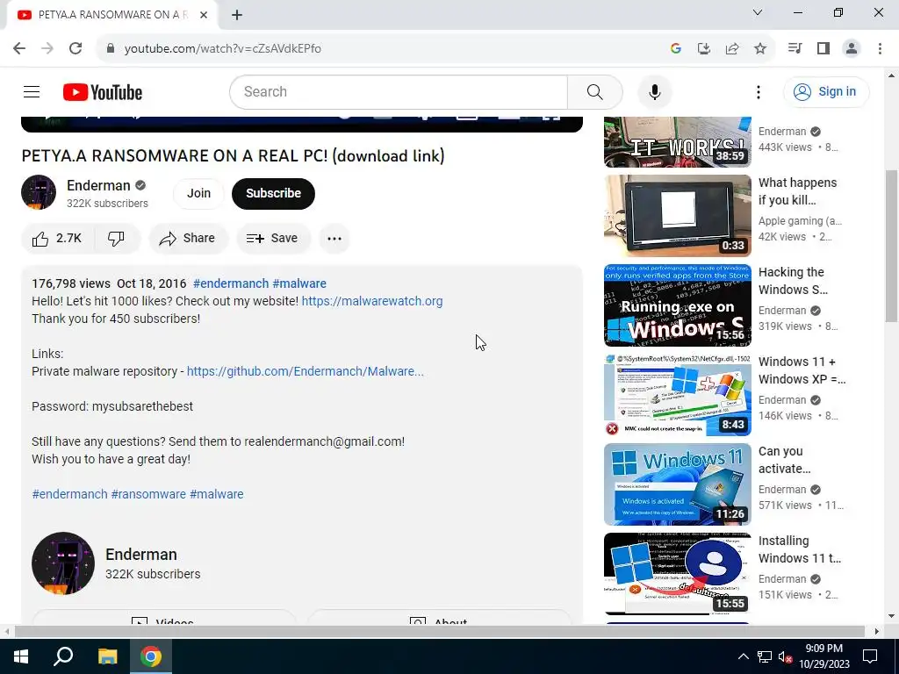Image resolution: width=899 pixels, height=674 pixels.
Task: Click the muted volume tray icon
Action: click(786, 656)
